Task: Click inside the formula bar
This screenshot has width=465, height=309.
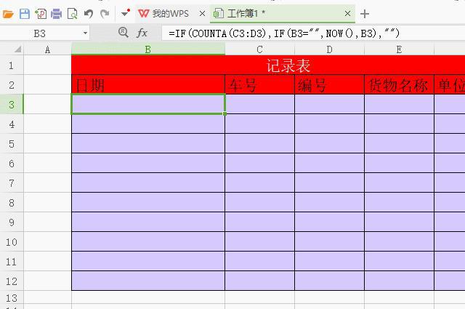Action: point(313,33)
